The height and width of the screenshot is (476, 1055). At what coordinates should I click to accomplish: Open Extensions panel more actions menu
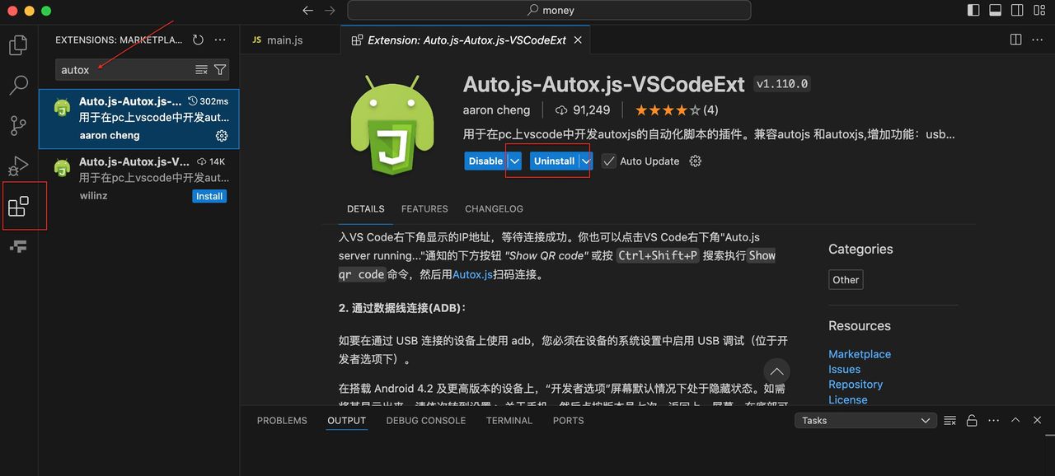pos(219,40)
